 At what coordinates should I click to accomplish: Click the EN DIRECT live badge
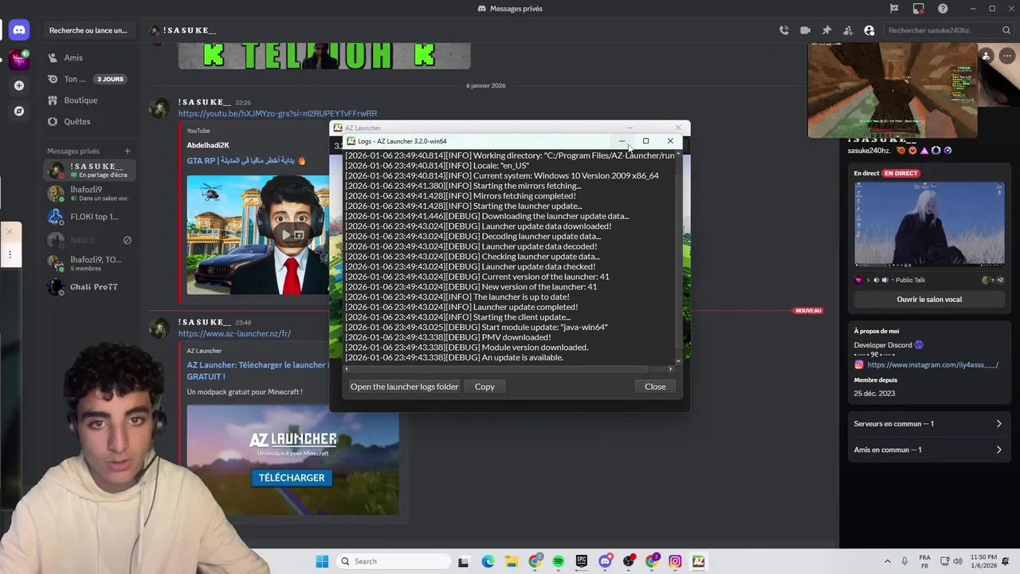coord(900,173)
